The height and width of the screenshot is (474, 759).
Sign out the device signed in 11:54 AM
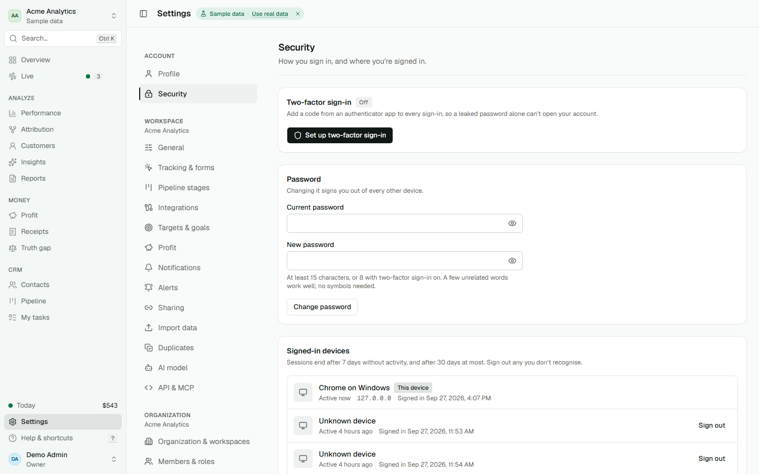[712, 459]
